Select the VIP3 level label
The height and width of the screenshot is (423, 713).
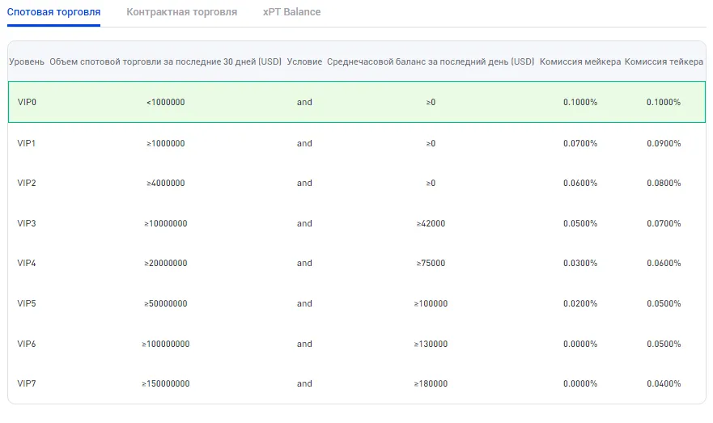coord(27,223)
